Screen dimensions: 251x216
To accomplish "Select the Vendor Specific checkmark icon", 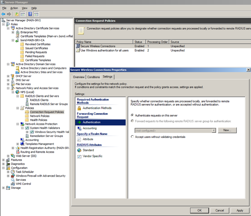I will 79,156.
